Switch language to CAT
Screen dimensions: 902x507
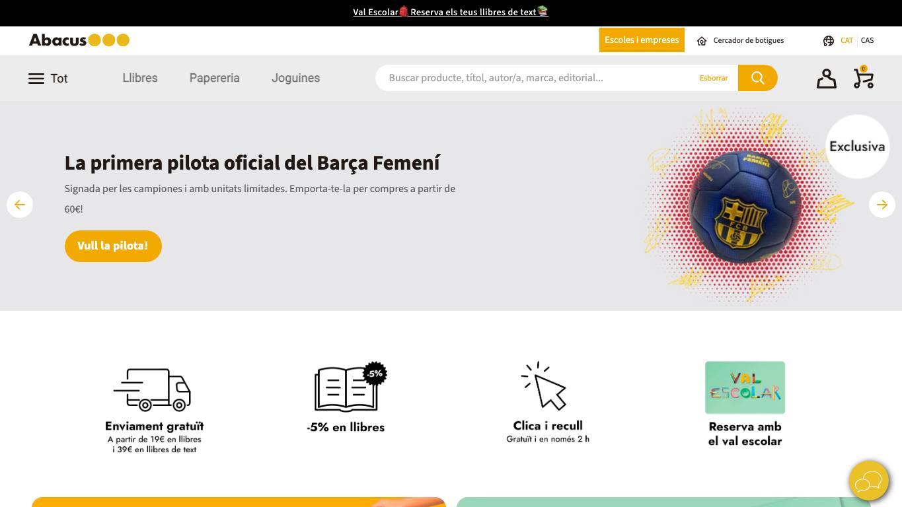[846, 40]
